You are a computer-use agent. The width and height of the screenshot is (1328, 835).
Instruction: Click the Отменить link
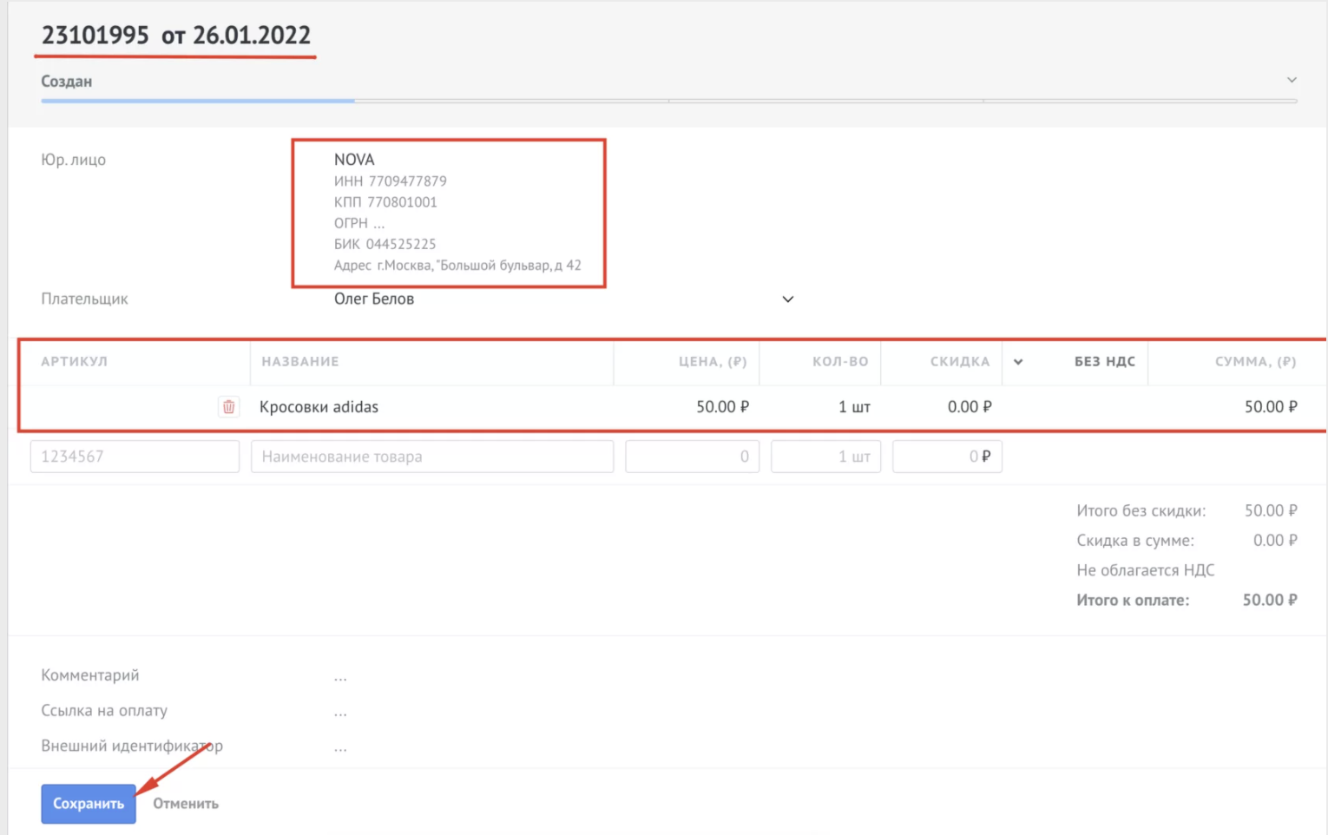click(x=186, y=804)
